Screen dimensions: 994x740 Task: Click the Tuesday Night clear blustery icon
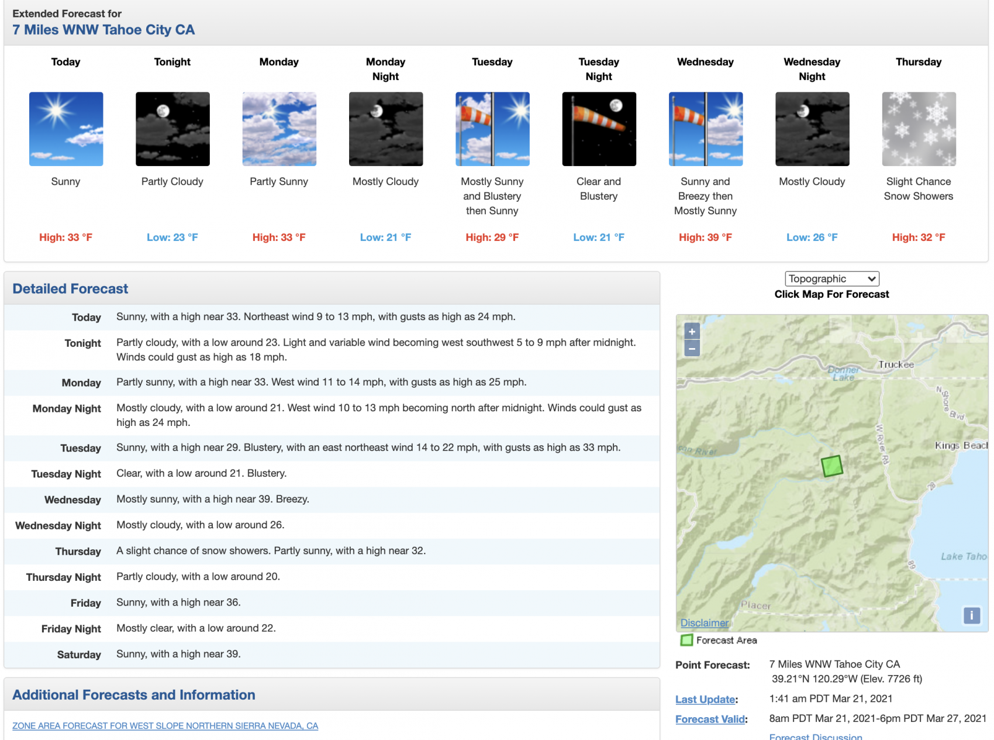(x=599, y=129)
